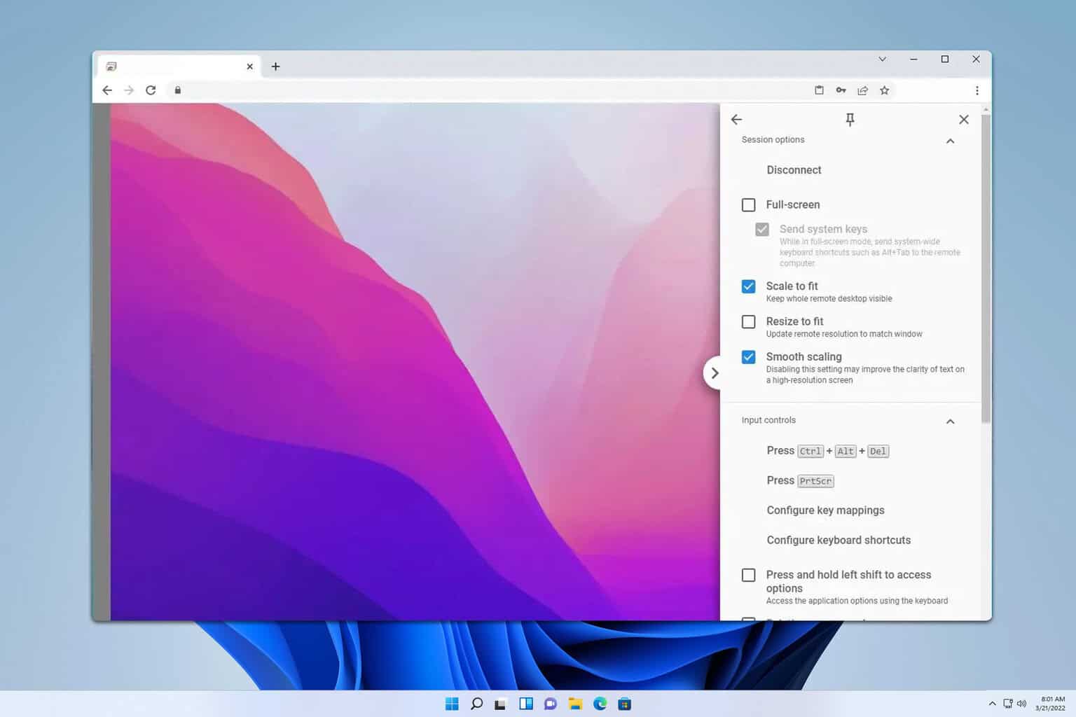1076x717 pixels.
Task: Enable the Full-screen checkbox
Action: point(748,204)
